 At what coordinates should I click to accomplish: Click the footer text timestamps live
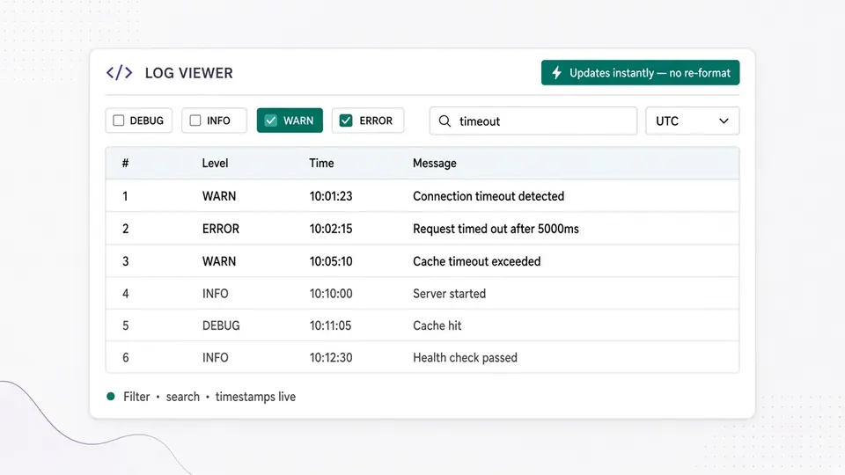click(x=255, y=397)
